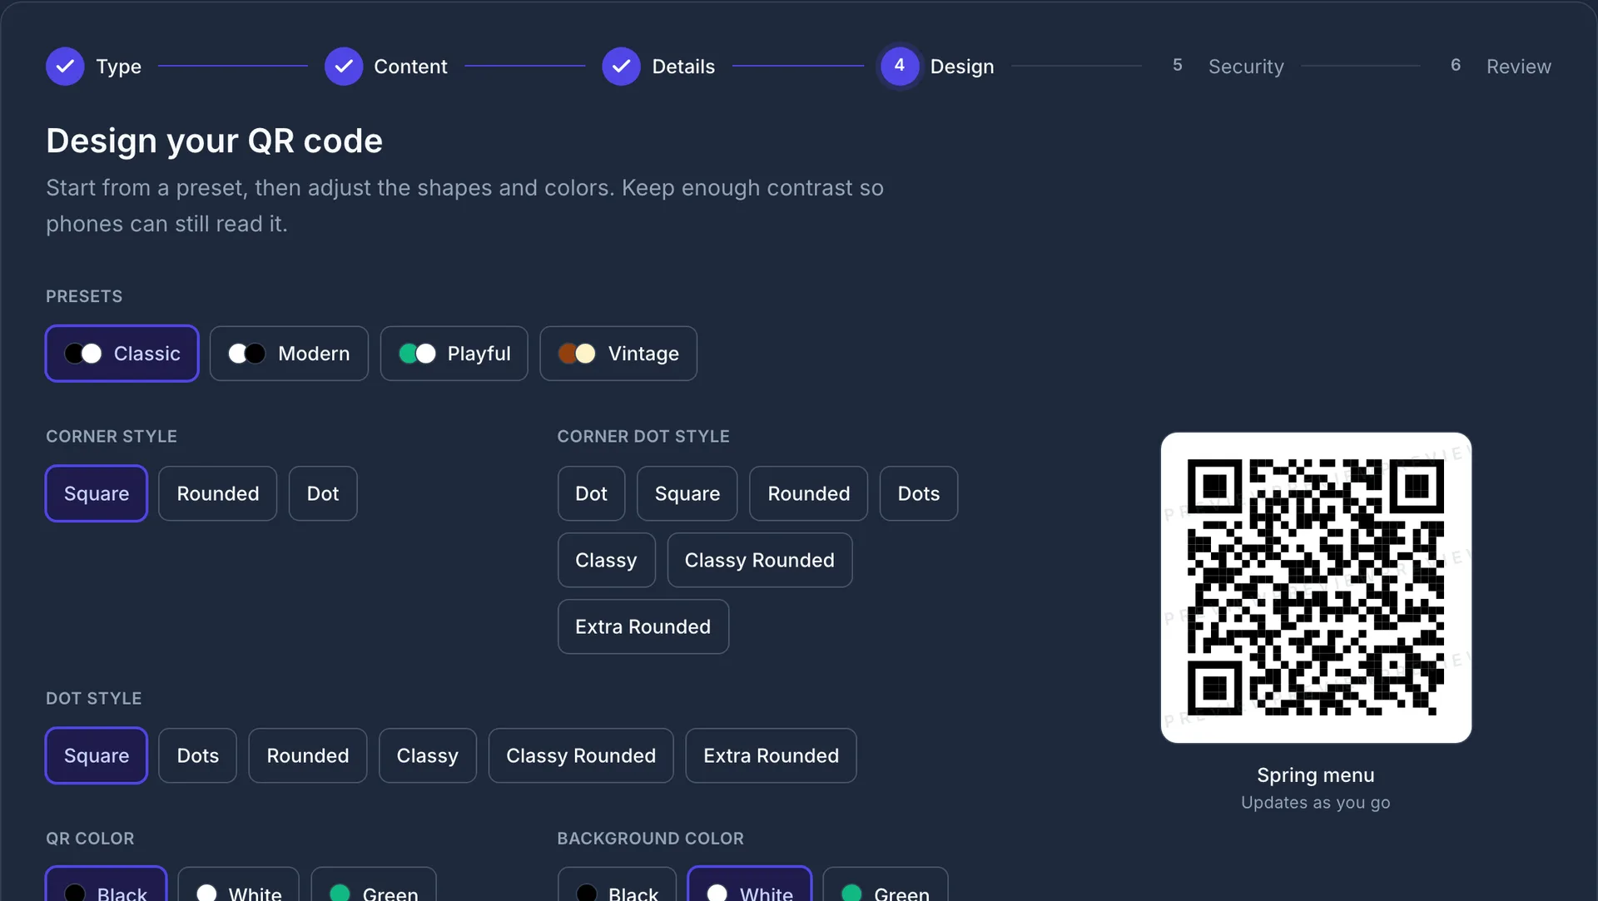The height and width of the screenshot is (901, 1598).
Task: Apply the Vintage preset
Action: pos(618,354)
